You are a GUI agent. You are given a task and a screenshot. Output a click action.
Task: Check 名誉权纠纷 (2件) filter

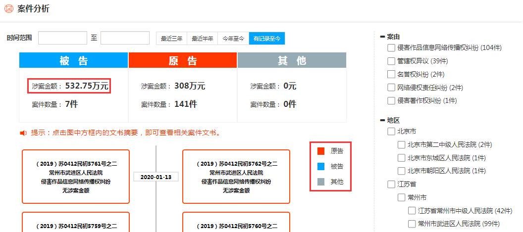point(391,74)
